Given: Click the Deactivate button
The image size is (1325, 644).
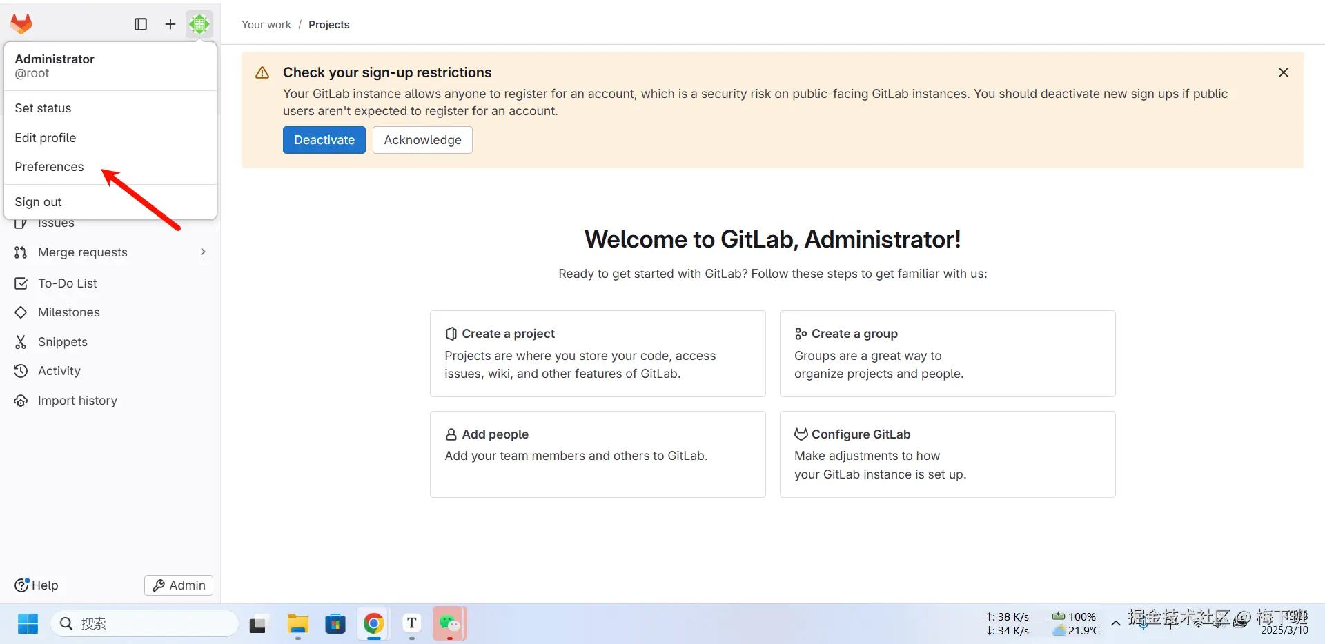Looking at the screenshot, I should point(324,140).
